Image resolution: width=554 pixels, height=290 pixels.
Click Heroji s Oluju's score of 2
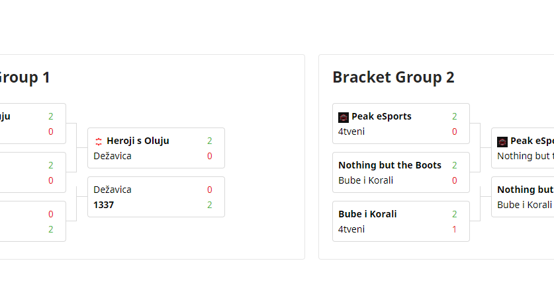[x=210, y=141]
